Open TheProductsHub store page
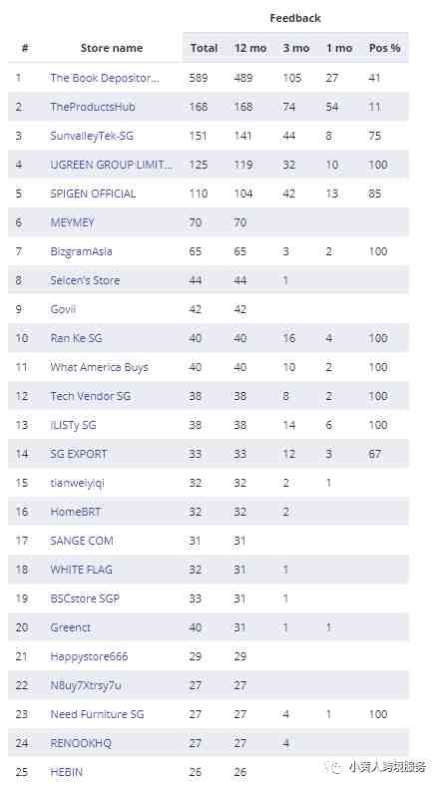439x786 pixels. click(92, 107)
